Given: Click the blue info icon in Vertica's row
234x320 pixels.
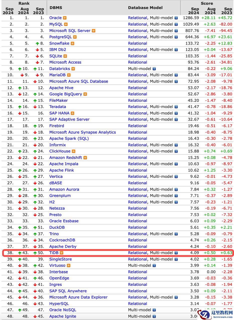Looking at the screenshot, I should click(176, 176).
